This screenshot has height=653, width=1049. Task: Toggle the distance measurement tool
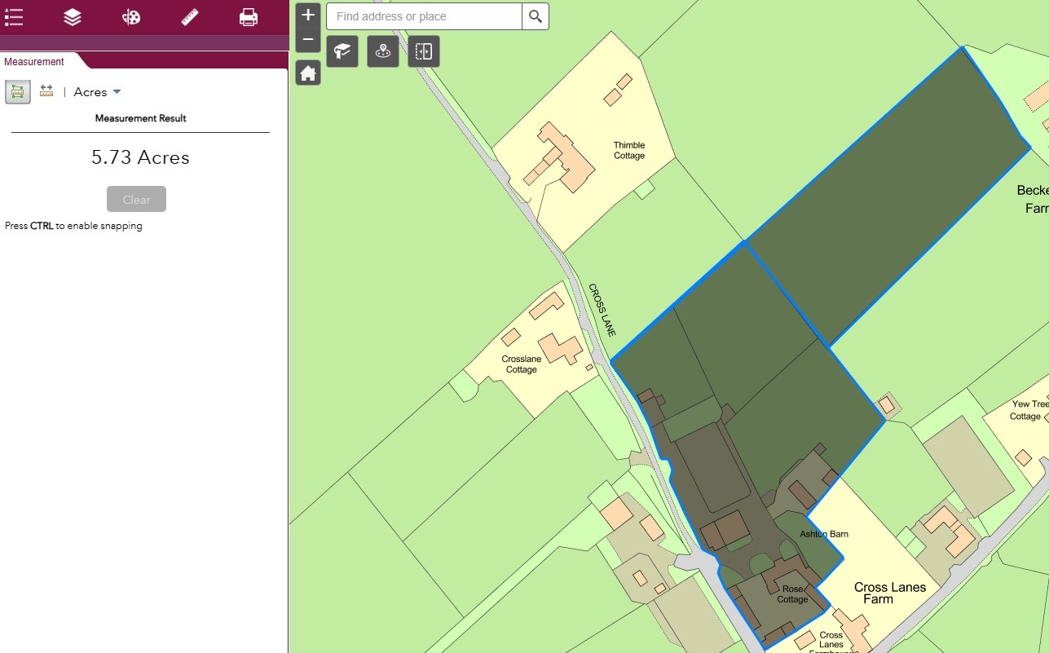coord(46,91)
